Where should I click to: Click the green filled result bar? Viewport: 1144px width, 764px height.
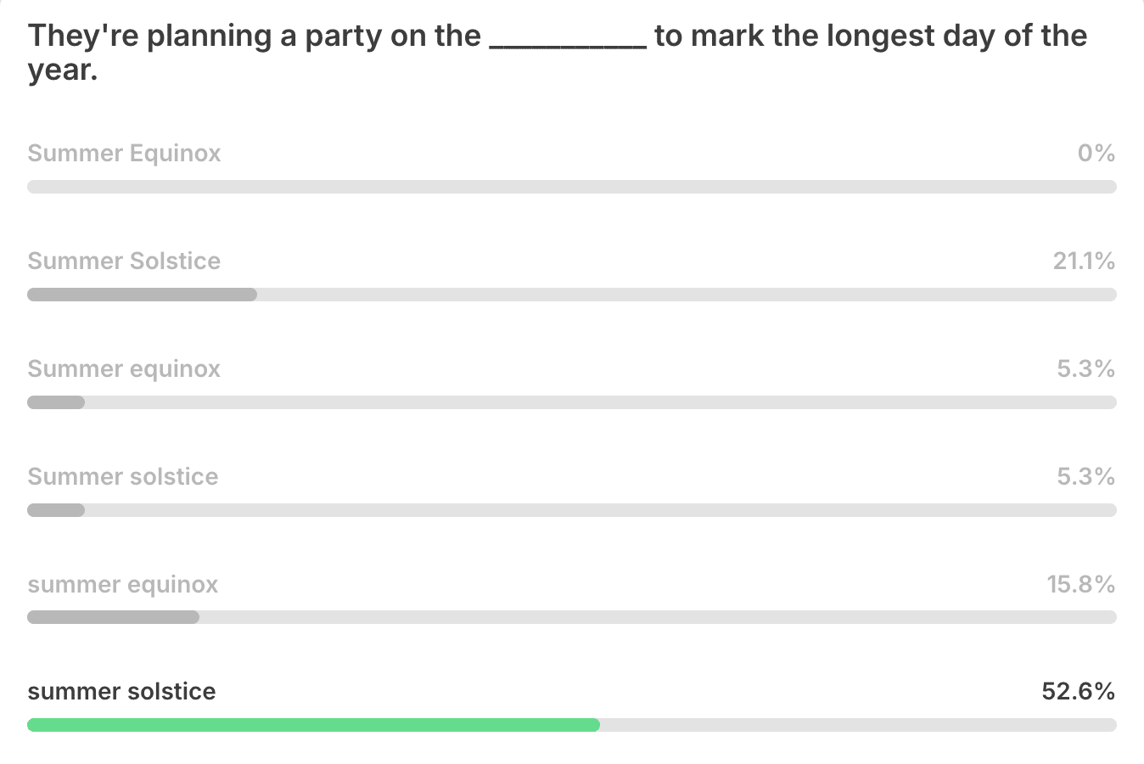point(313,725)
